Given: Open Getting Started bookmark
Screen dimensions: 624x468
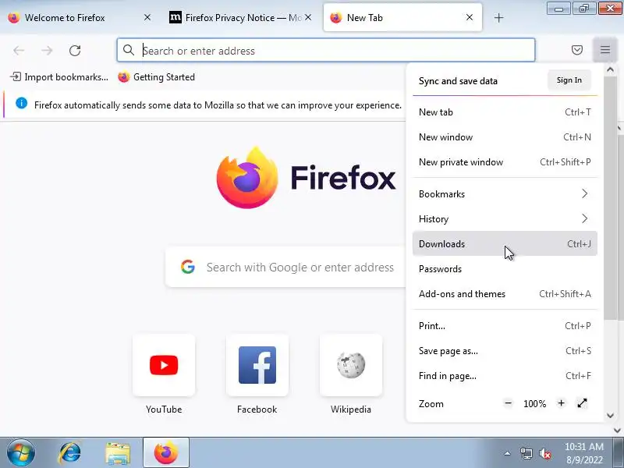Looking at the screenshot, I should (157, 76).
